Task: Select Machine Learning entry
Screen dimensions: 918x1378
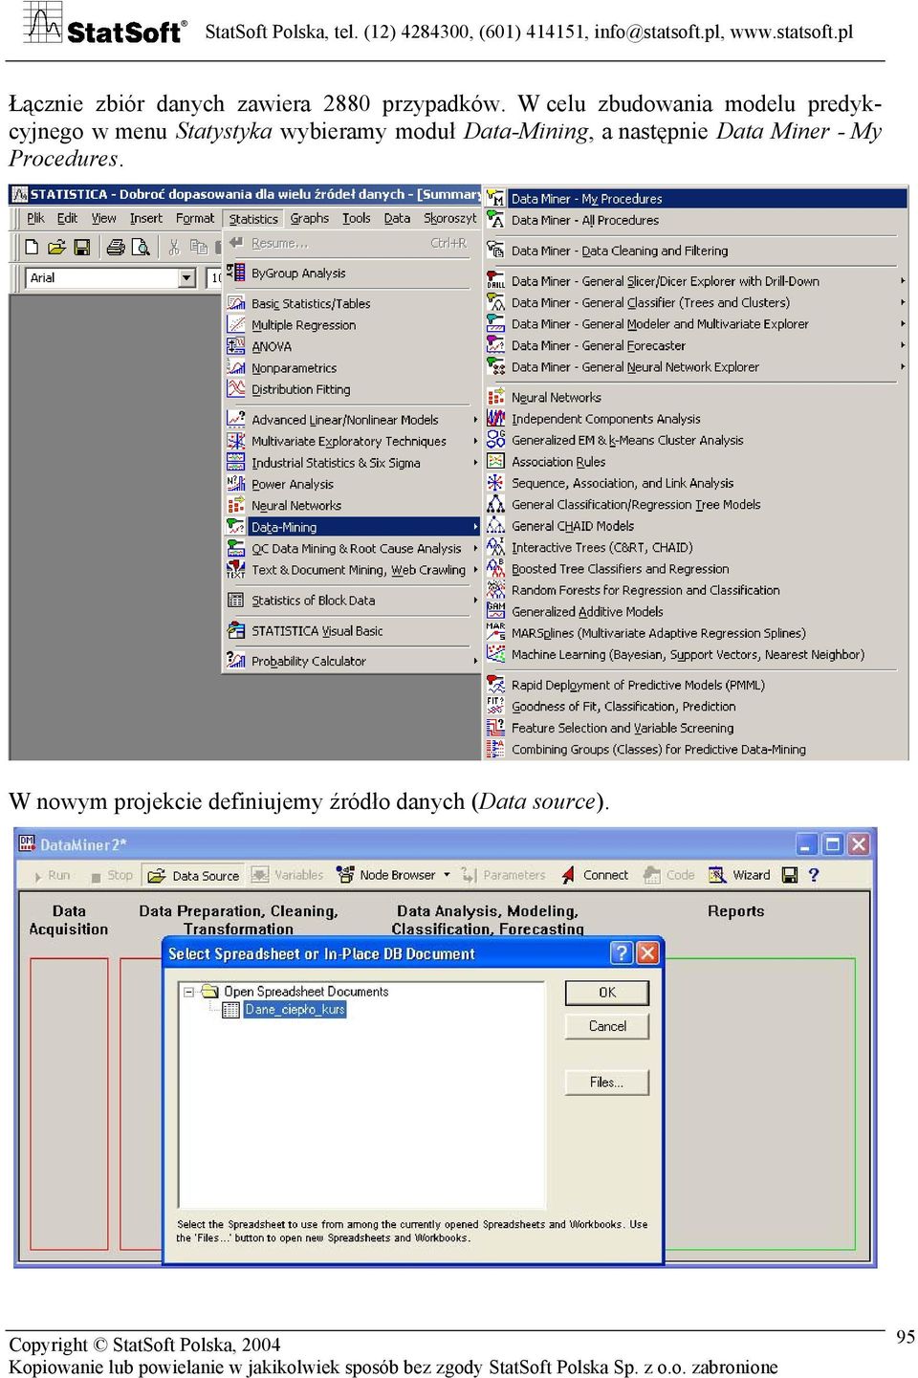Action: click(695, 654)
